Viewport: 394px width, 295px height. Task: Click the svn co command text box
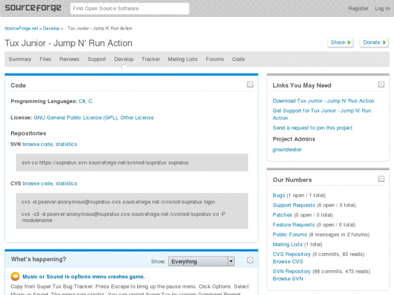point(132,163)
